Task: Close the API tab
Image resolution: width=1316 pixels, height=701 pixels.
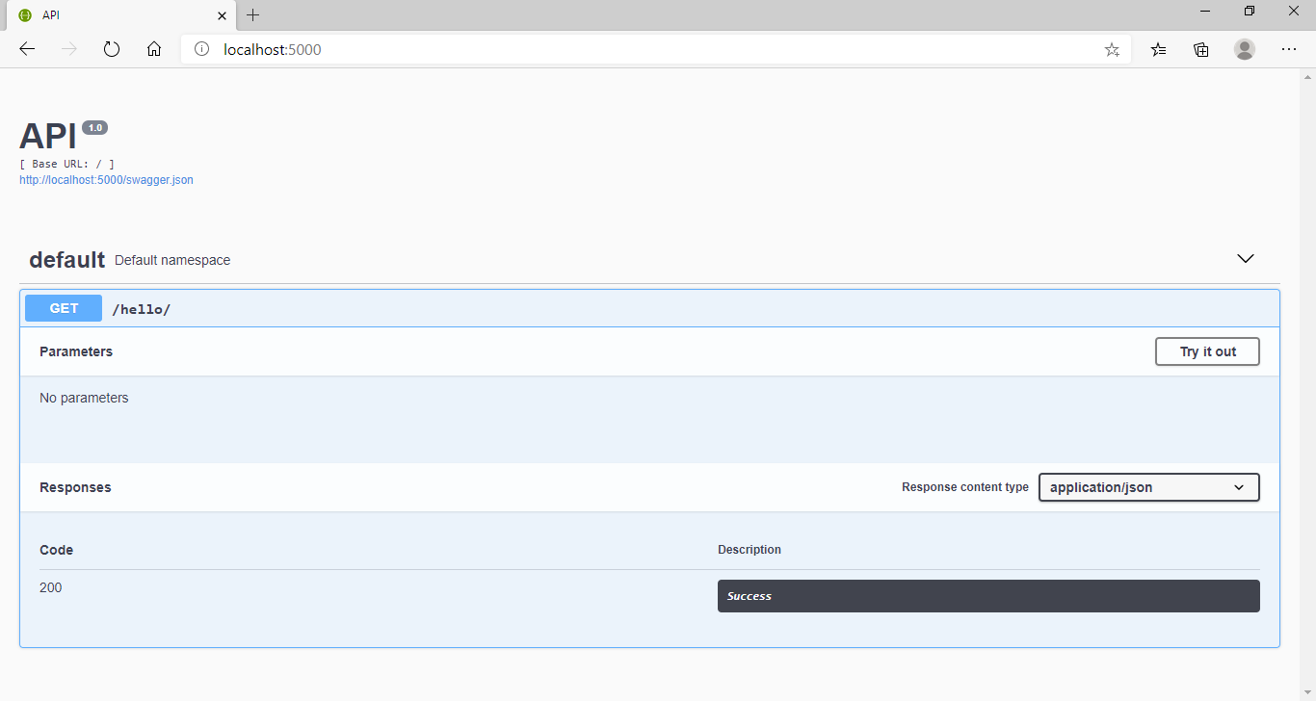Action: click(222, 15)
